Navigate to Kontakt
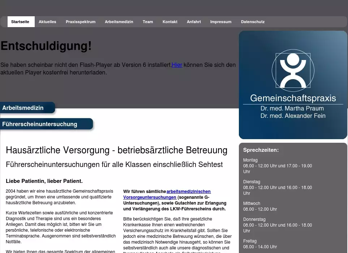 coord(170,22)
